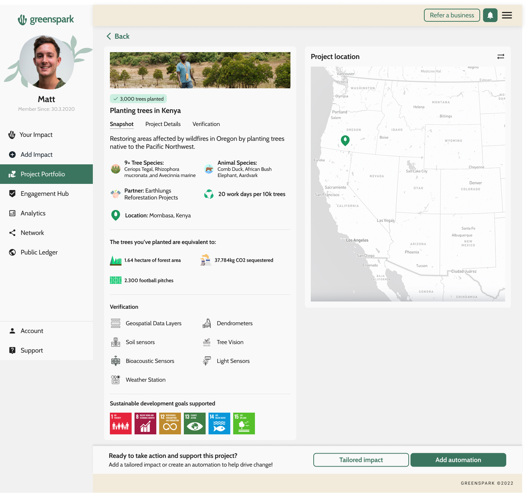The height and width of the screenshot is (493, 528).
Task: Click Denver on the map
Action: coord(475,183)
